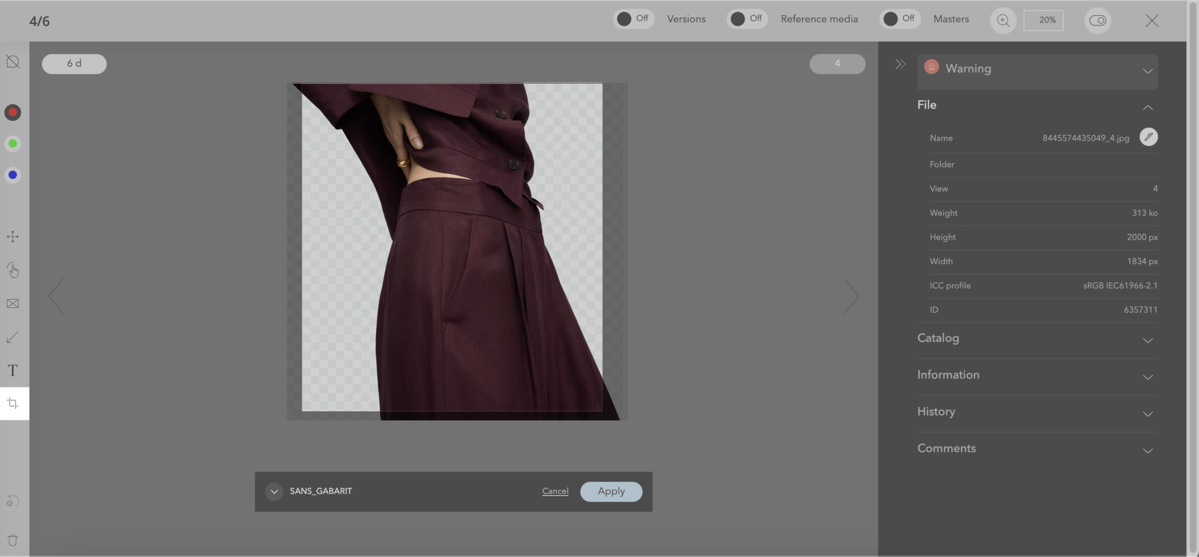The width and height of the screenshot is (1199, 557).
Task: Pick the red color swatch
Action: click(13, 112)
